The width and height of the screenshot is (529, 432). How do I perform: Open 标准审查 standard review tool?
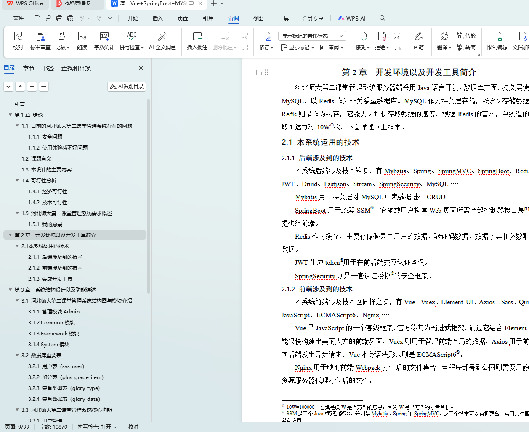[40, 41]
